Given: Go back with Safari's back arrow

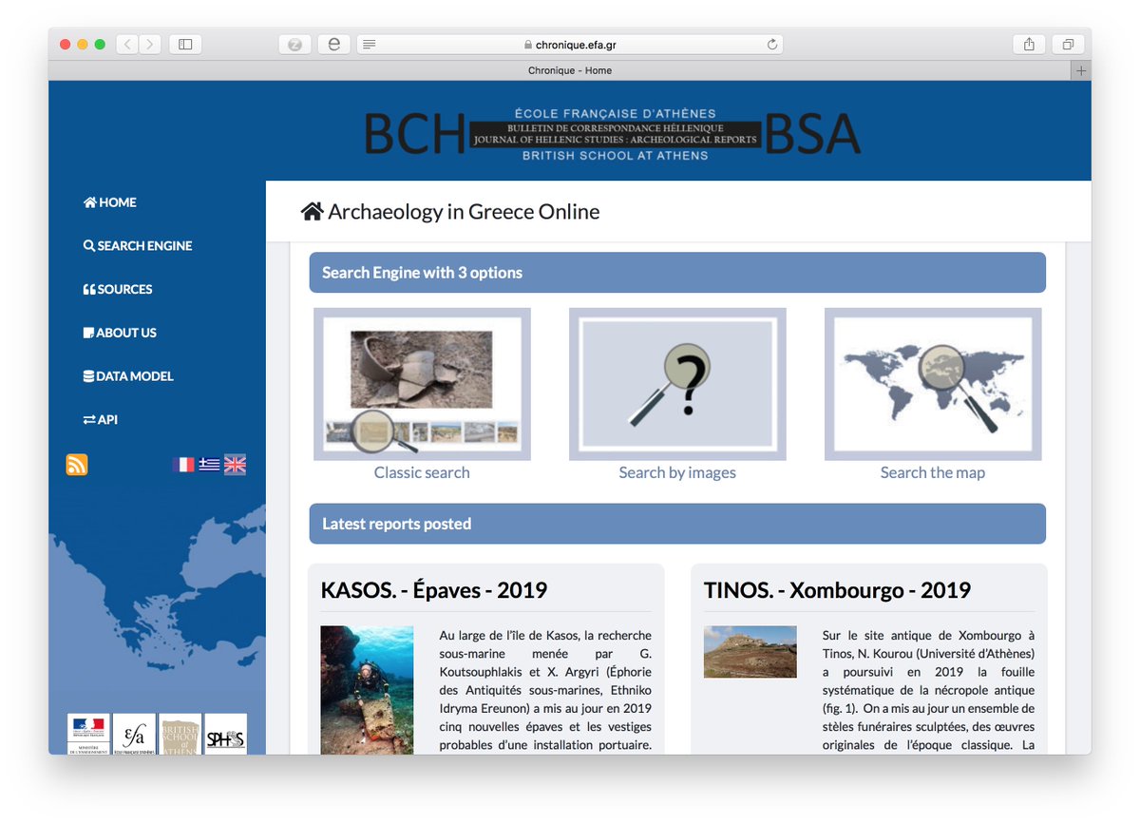Looking at the screenshot, I should (x=127, y=44).
